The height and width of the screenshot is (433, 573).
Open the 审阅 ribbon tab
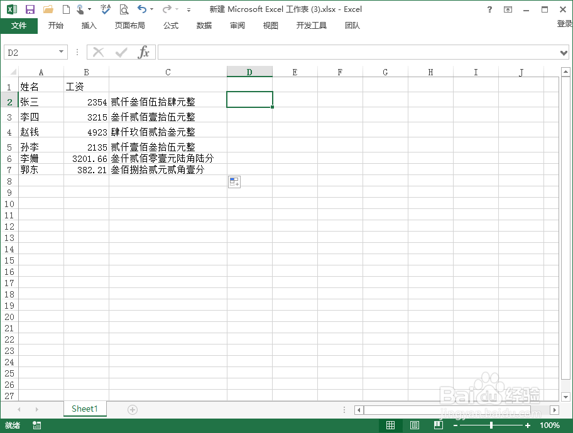point(237,25)
